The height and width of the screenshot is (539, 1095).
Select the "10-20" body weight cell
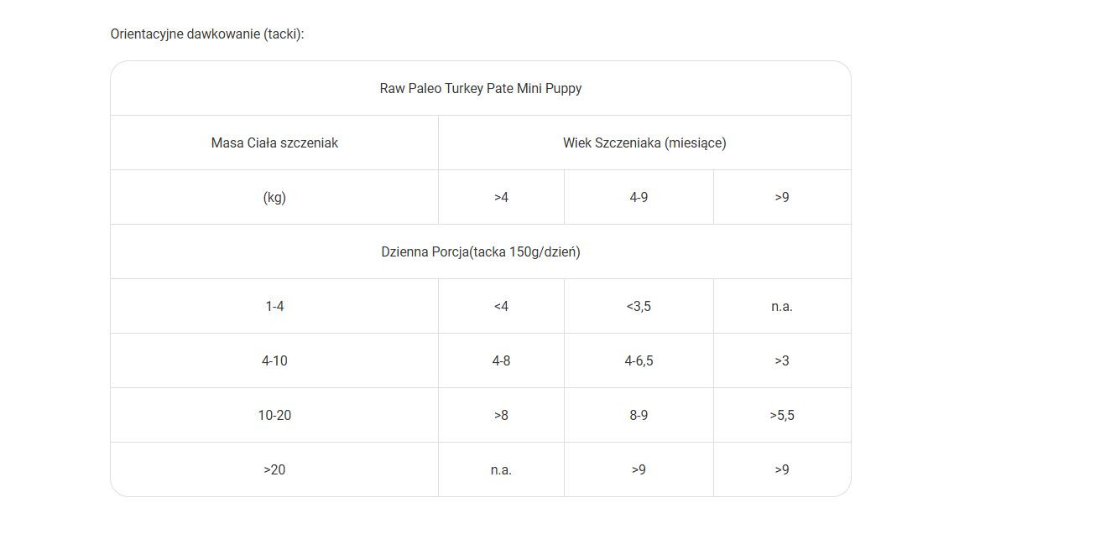[274, 415]
